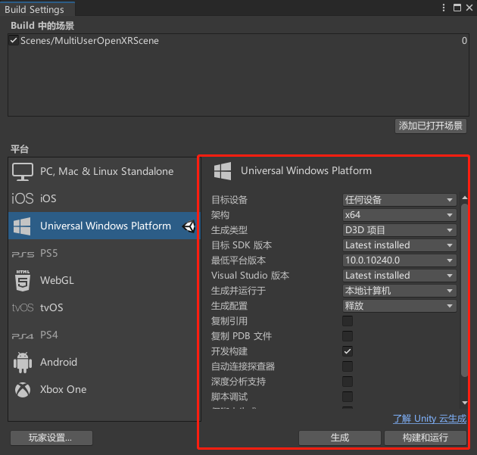Viewport: 477px width, 455px height.
Task: Open the 生成并运行于 本地计算机 dropdown
Action: [x=400, y=291]
